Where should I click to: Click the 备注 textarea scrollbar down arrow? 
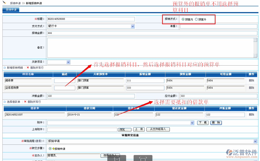(x=255, y=55)
